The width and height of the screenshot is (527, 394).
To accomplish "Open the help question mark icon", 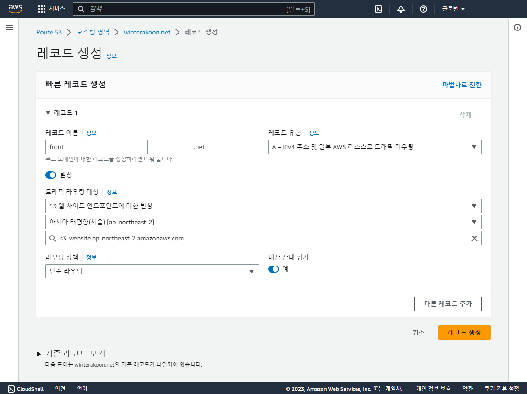I will tap(423, 9).
